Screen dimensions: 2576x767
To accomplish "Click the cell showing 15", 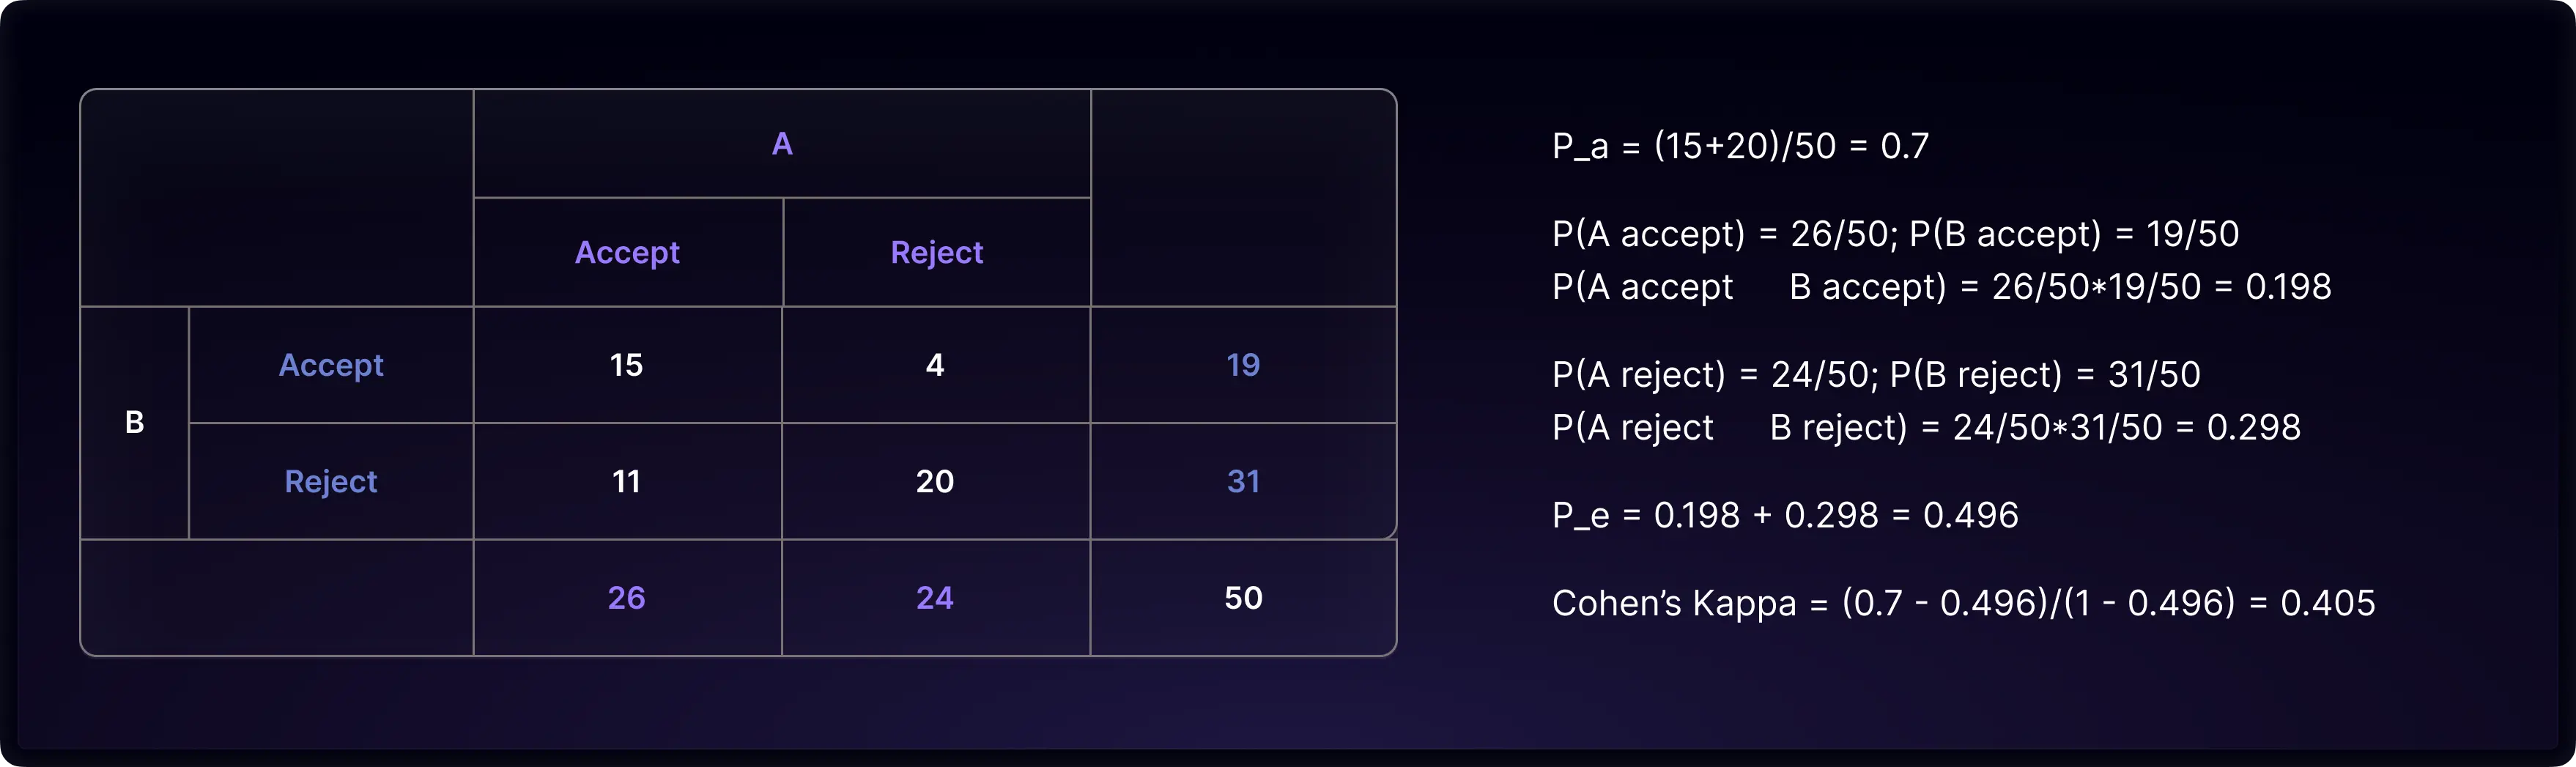I will coord(627,365).
